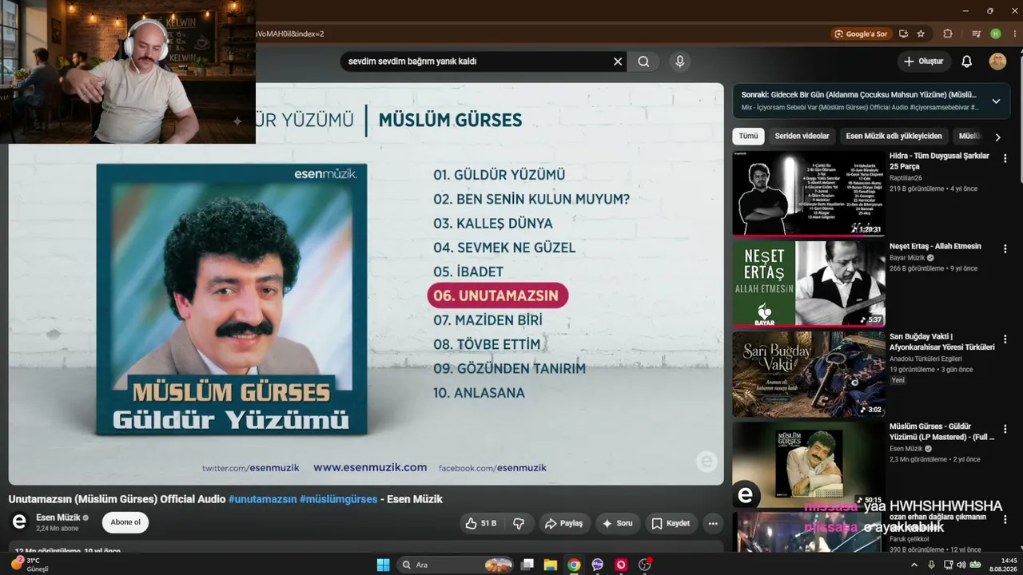This screenshot has height=575, width=1023.
Task: Open options for Güldür Yüzümü LP suggestion
Action: click(1005, 429)
